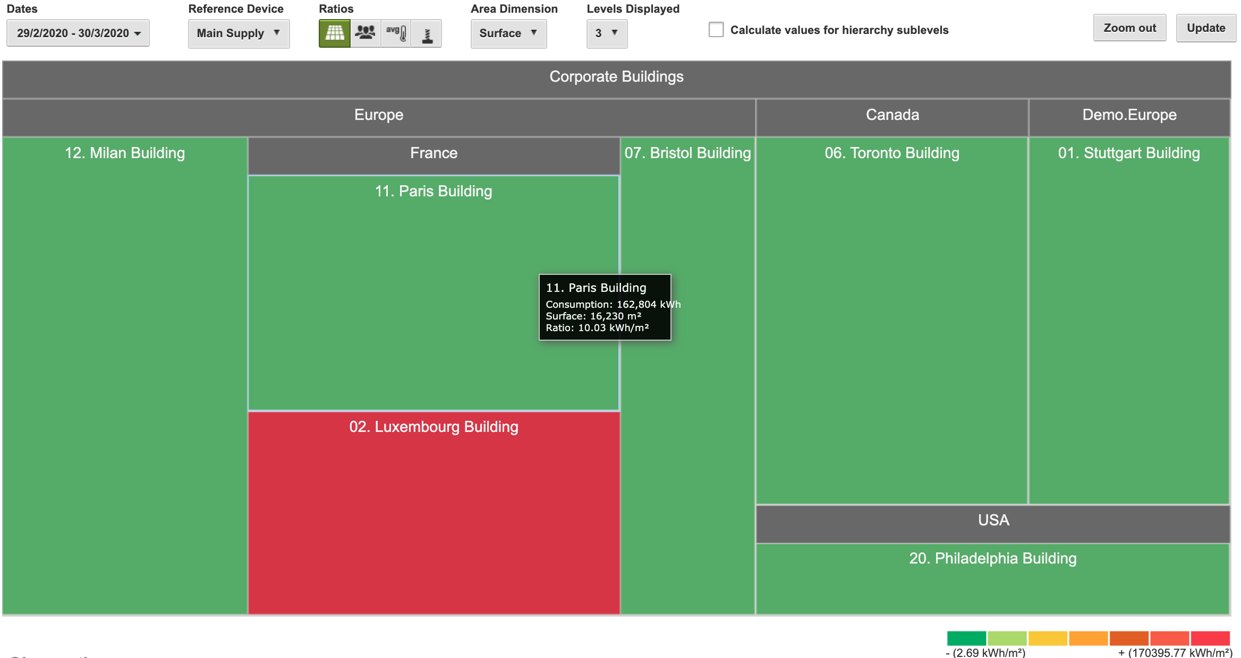The width and height of the screenshot is (1241, 658).
Task: Select the average temperature ratio icon
Action: click(x=396, y=33)
